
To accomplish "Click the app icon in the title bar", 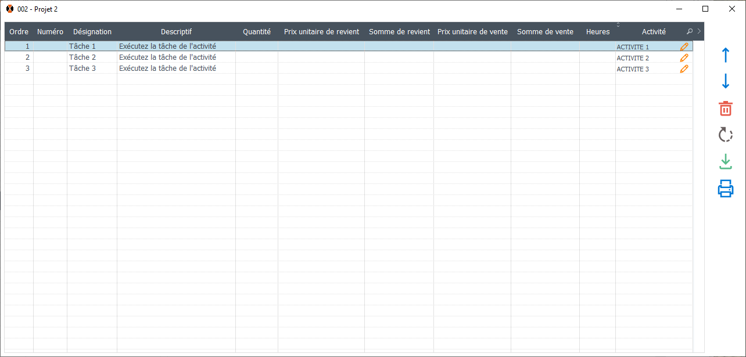I will tap(10, 9).
